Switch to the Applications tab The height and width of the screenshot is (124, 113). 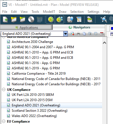pyautogui.click(x=27, y=28)
